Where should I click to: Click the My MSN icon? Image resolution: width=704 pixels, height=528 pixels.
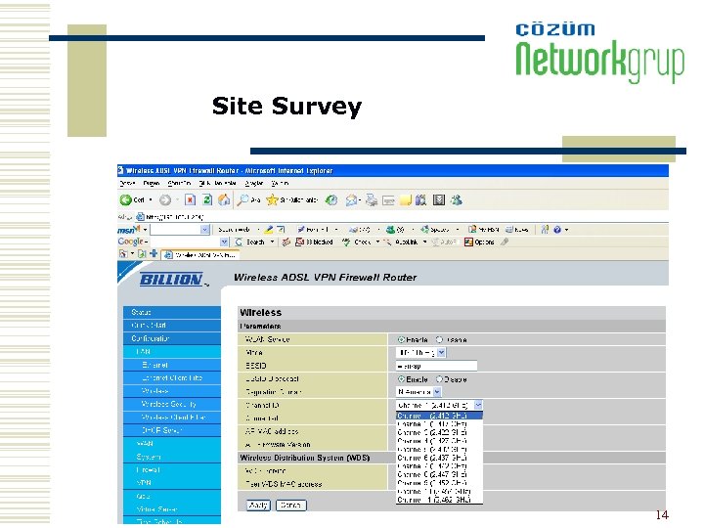tap(472, 230)
